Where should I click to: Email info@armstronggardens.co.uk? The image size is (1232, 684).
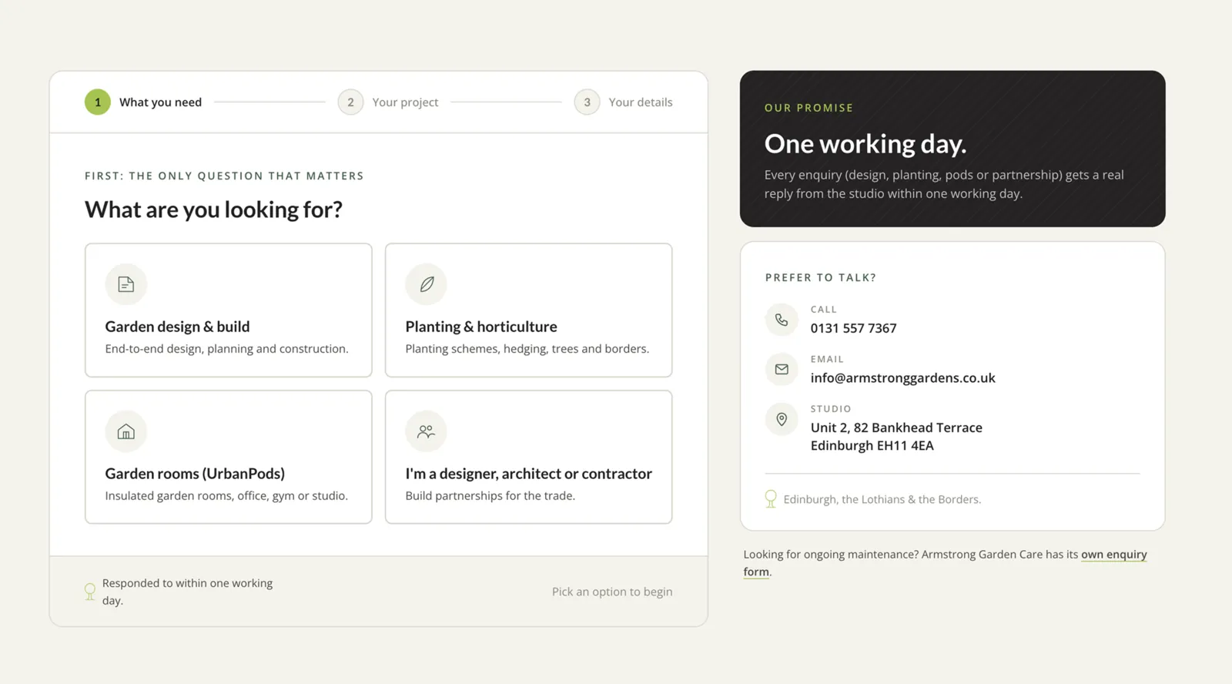pyautogui.click(x=902, y=378)
